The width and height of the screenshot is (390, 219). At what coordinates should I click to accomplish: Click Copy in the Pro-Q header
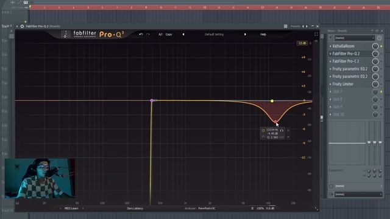(x=169, y=34)
